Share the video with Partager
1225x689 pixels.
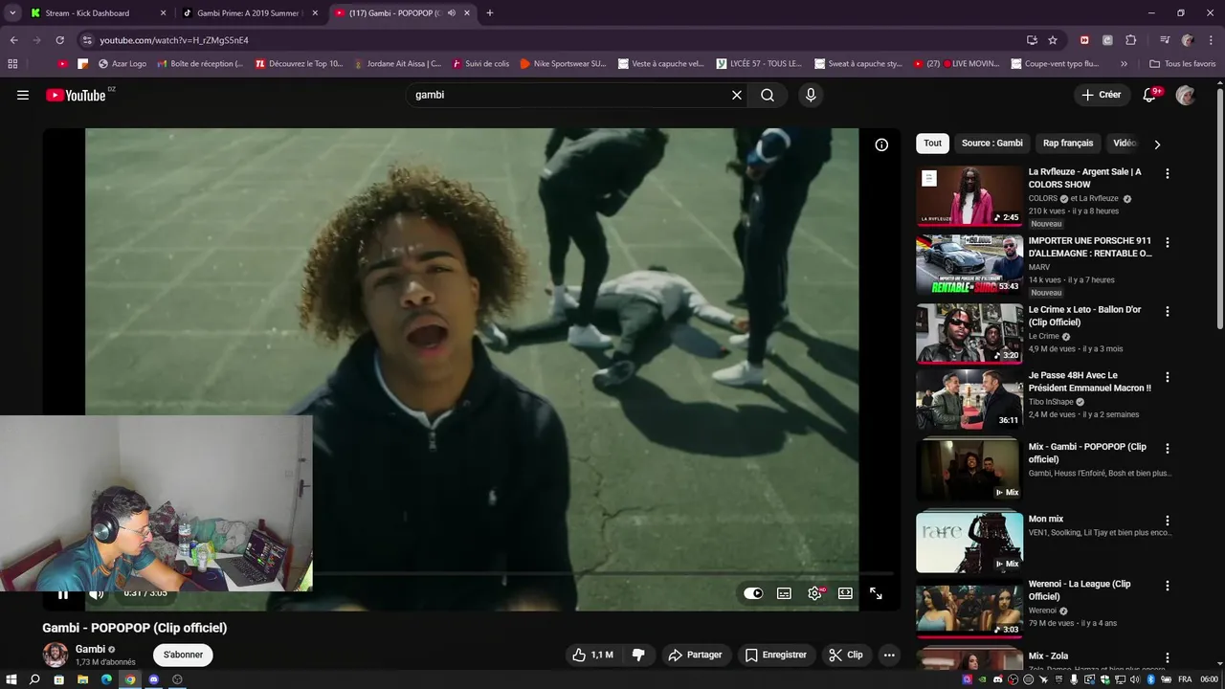(x=695, y=655)
